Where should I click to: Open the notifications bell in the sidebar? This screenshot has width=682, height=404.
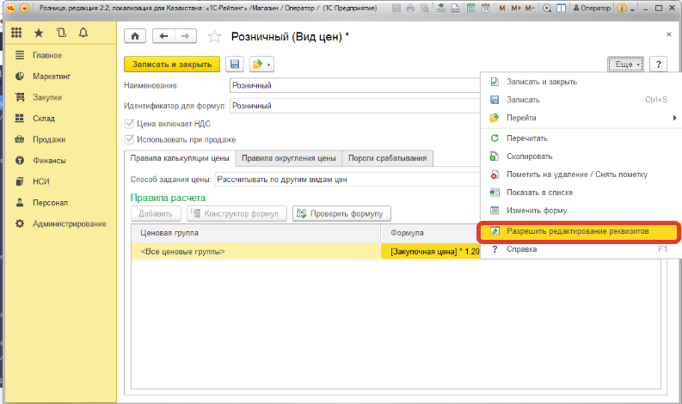83,33
